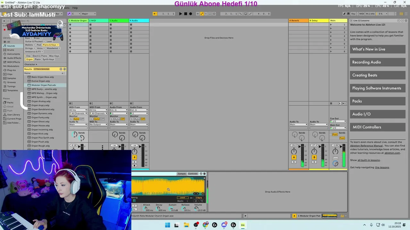Select the 1 Modular Organ track header

pos(78,20)
